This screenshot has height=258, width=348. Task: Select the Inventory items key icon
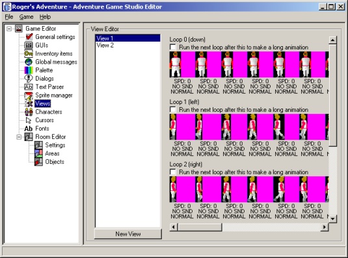point(29,54)
